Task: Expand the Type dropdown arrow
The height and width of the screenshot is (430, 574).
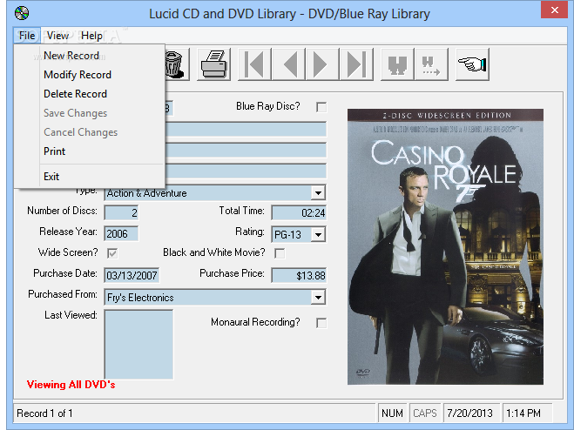Action: pyautogui.click(x=318, y=193)
